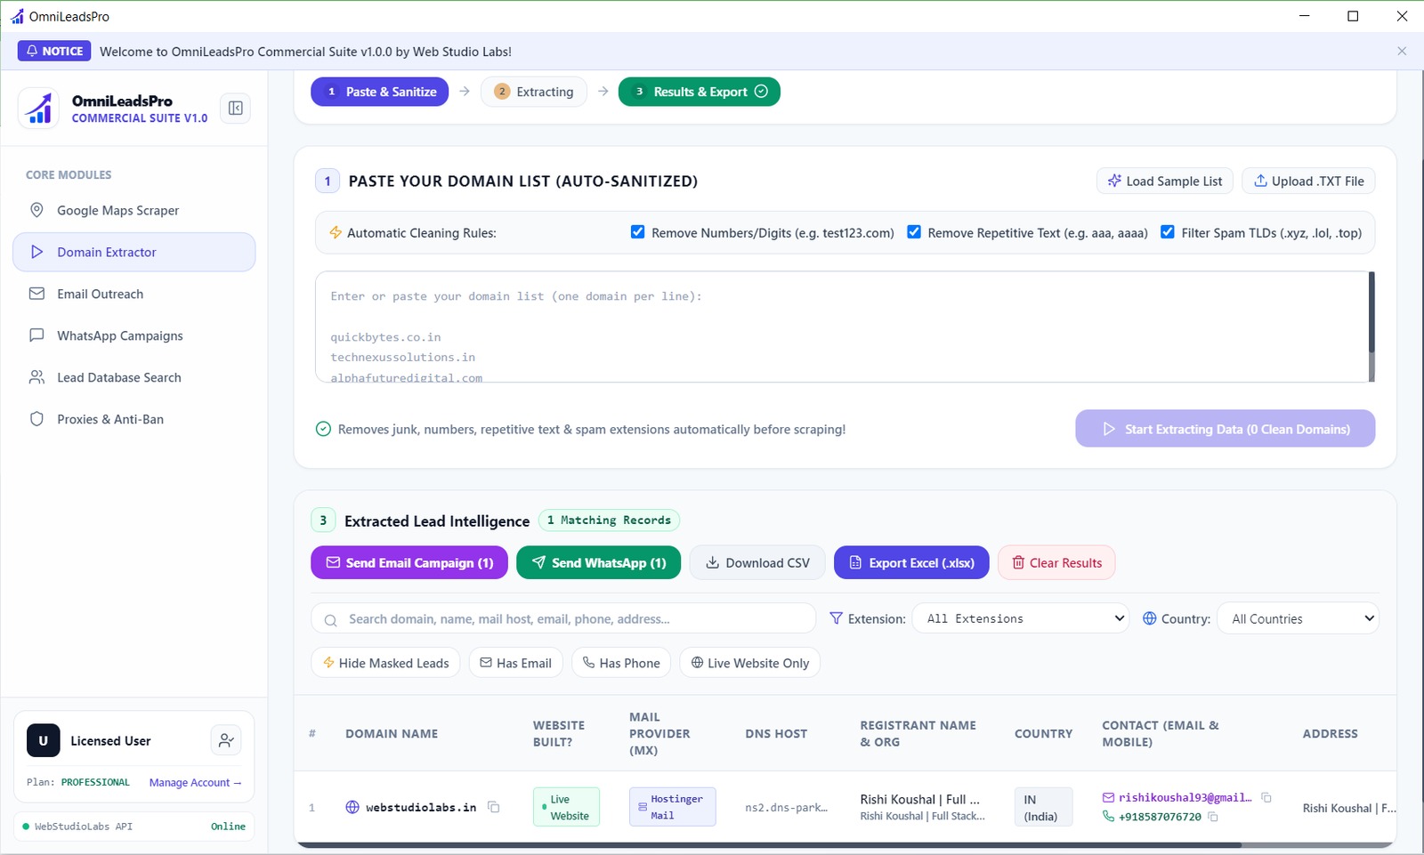Click the Hostinger Mail provider badge
The image size is (1424, 855).
[x=672, y=807]
